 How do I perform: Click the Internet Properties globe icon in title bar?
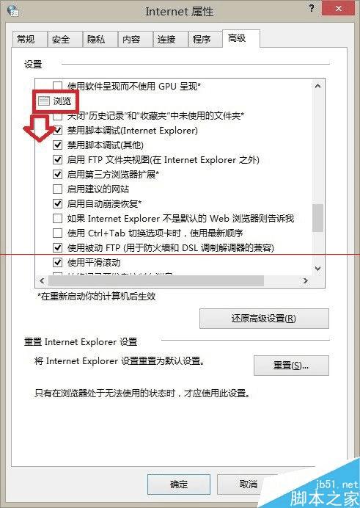click(12, 11)
